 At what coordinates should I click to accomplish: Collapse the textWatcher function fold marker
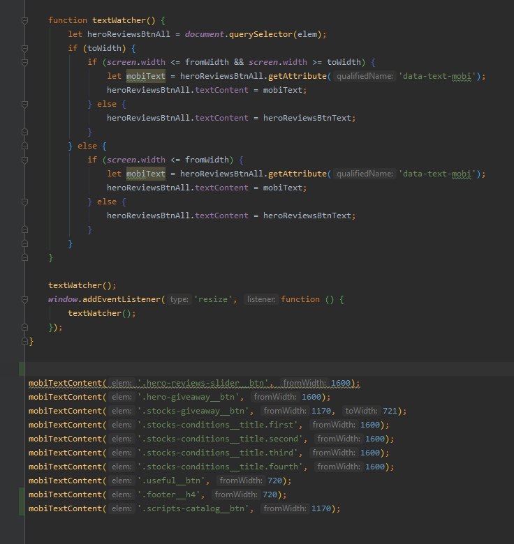coord(24,20)
